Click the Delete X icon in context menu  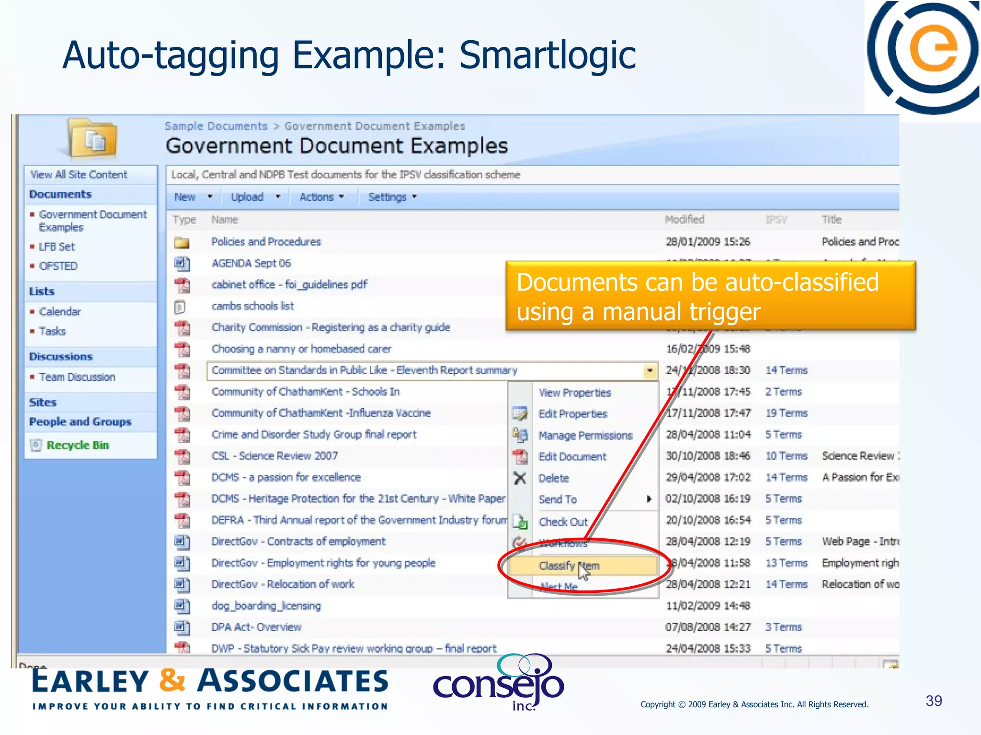520,478
